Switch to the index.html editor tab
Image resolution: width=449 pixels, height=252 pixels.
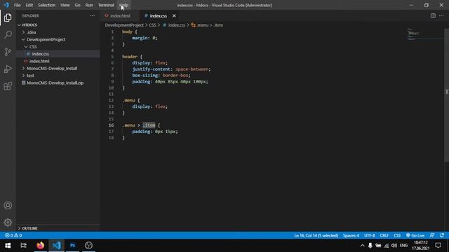(120, 15)
